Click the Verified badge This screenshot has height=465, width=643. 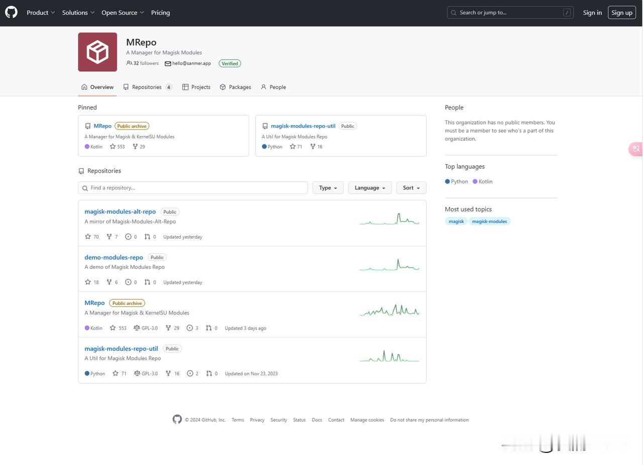230,63
